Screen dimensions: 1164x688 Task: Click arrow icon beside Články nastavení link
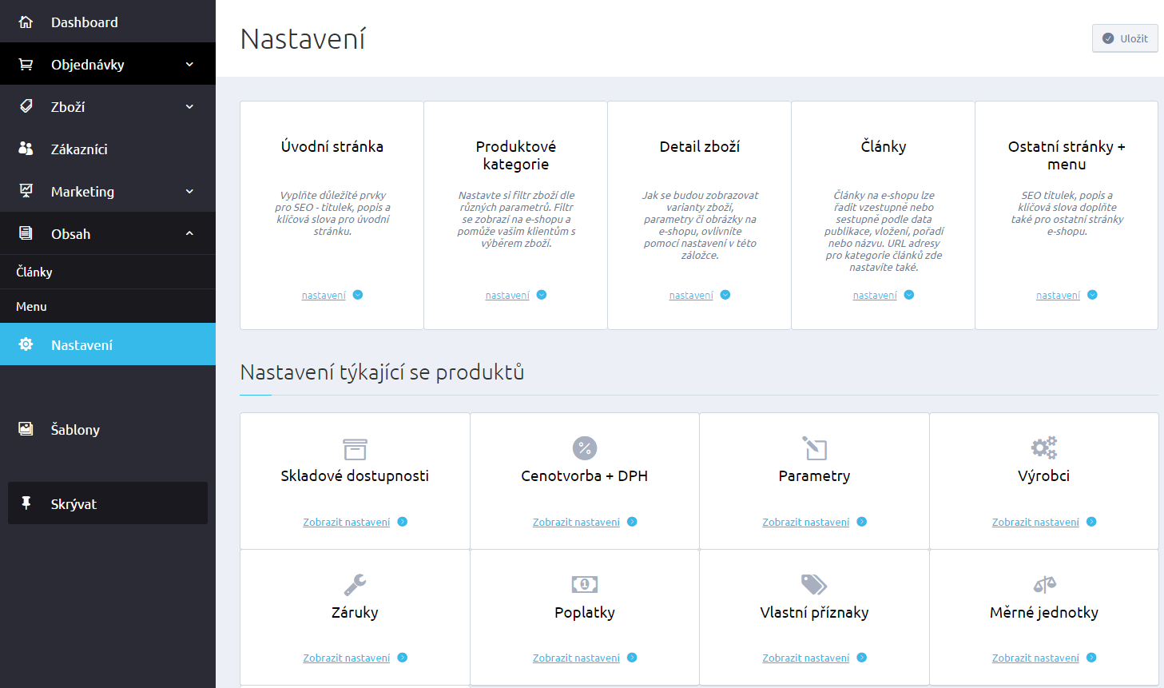pos(909,295)
